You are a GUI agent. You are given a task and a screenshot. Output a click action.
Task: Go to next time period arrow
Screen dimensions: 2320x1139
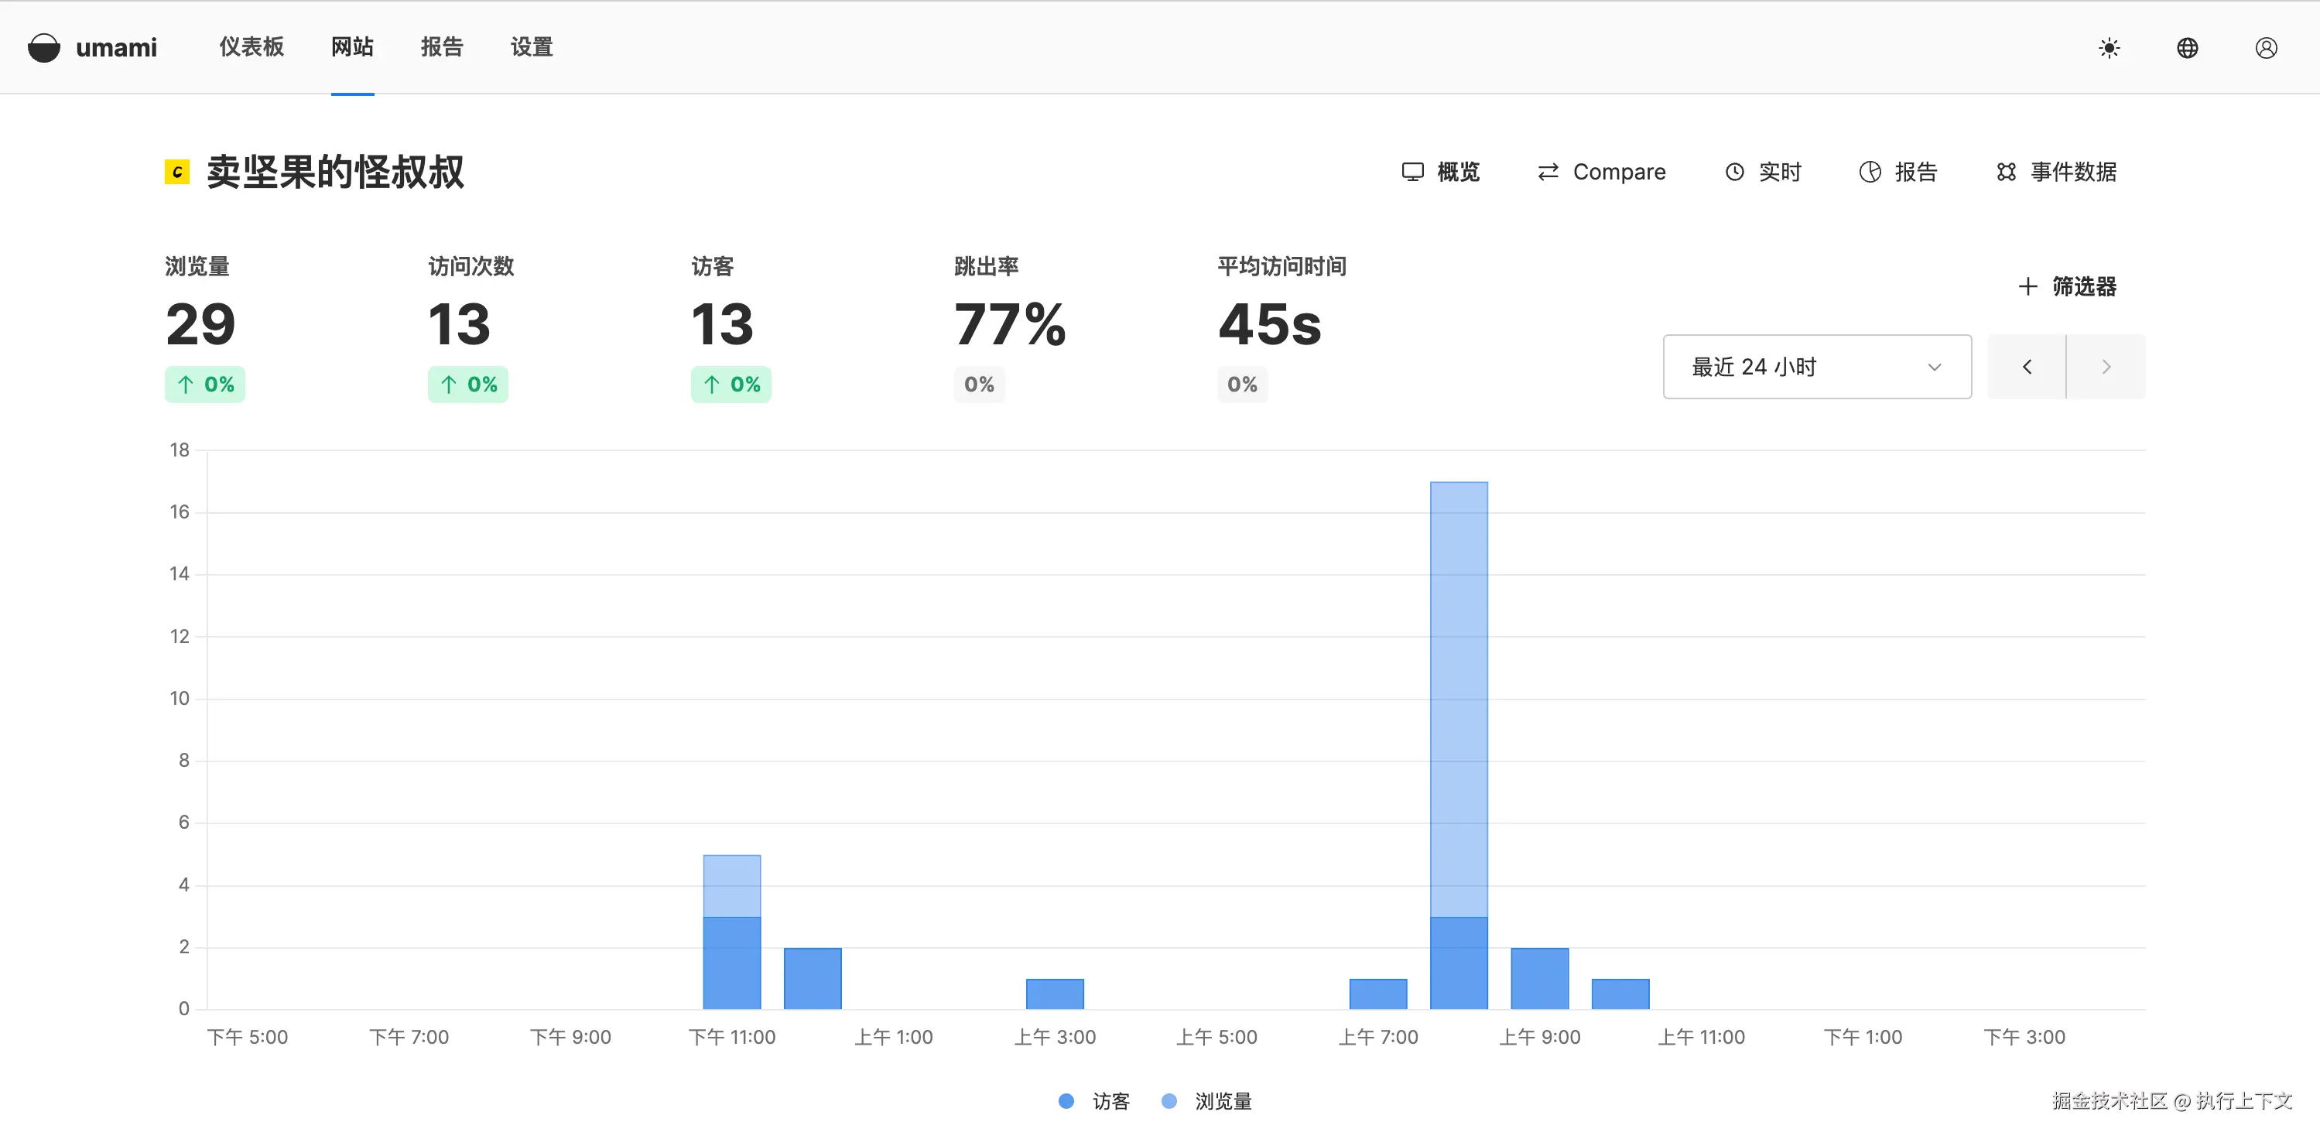[2105, 367]
